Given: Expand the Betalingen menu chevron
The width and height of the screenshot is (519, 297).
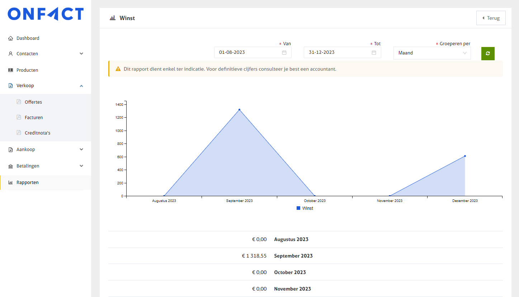Looking at the screenshot, I should point(81,166).
